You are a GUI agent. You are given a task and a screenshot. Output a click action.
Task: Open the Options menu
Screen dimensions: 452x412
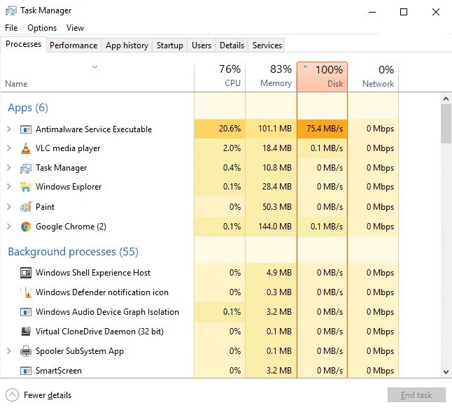pyautogui.click(x=42, y=28)
